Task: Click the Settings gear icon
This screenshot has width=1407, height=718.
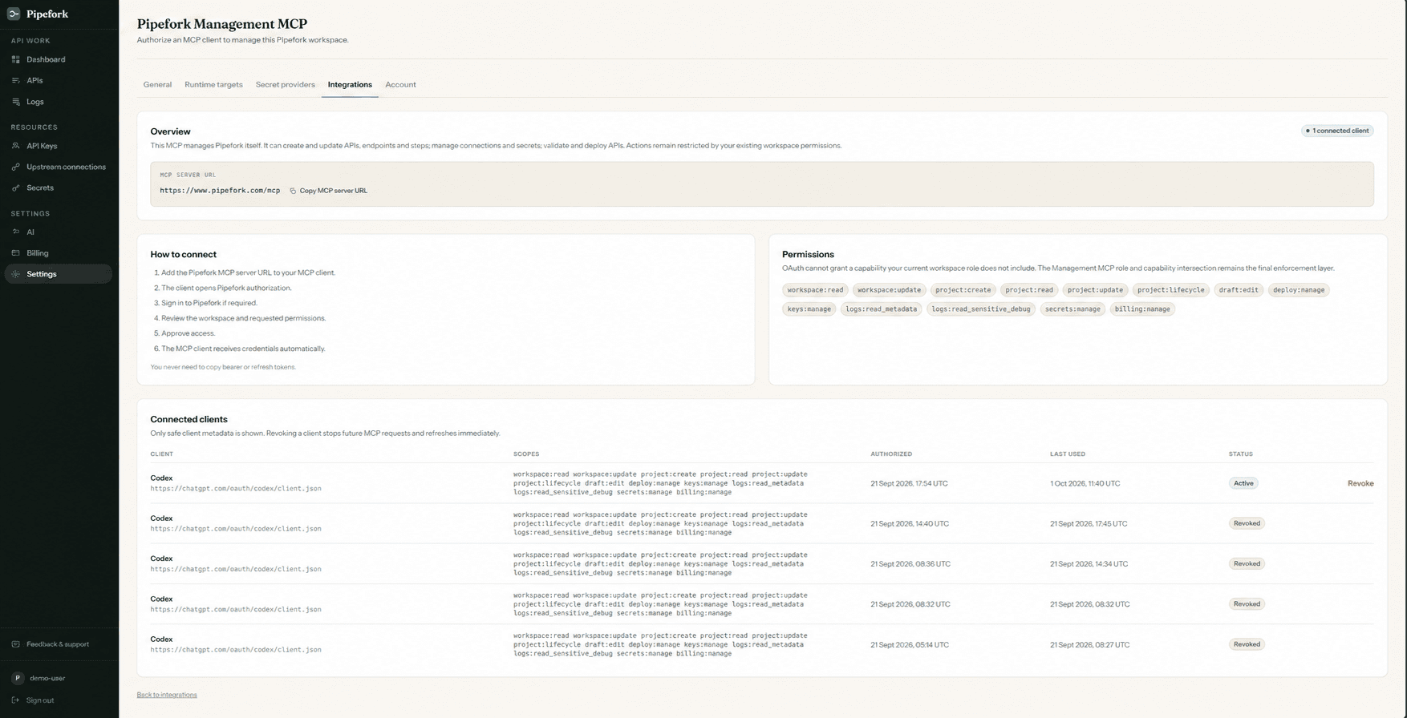Action: pyautogui.click(x=15, y=274)
